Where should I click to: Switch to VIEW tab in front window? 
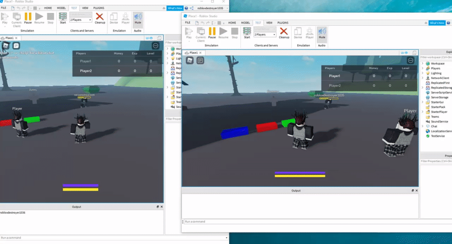pos(269,23)
